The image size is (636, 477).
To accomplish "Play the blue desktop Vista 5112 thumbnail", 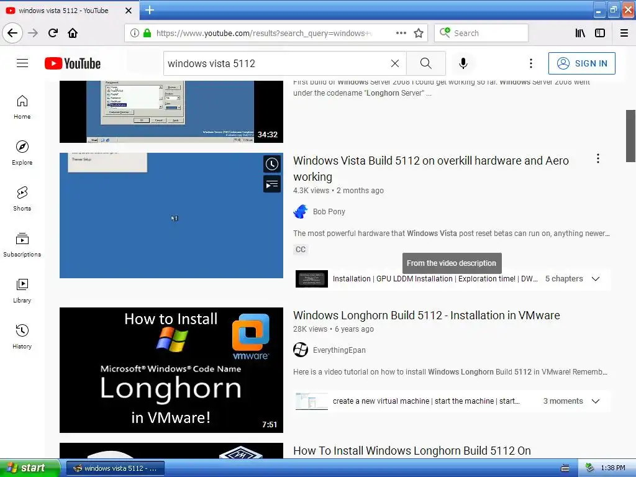I will [171, 216].
